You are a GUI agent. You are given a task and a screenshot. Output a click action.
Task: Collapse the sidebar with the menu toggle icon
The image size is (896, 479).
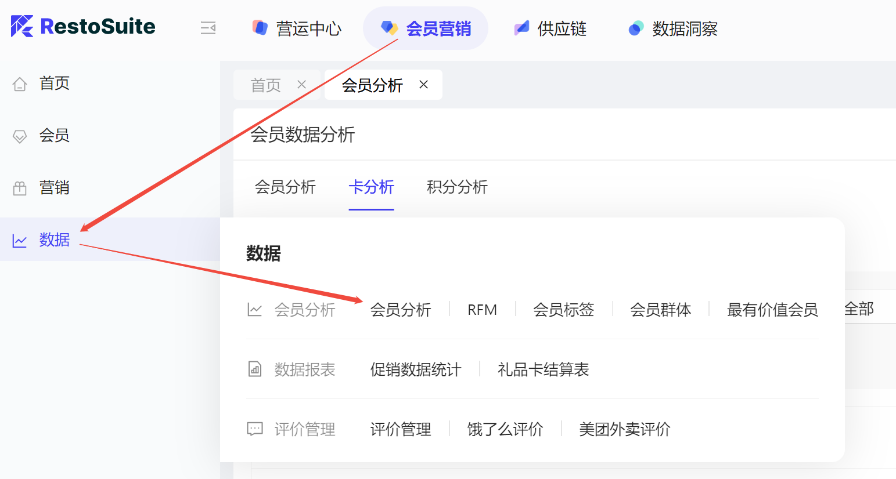click(208, 28)
